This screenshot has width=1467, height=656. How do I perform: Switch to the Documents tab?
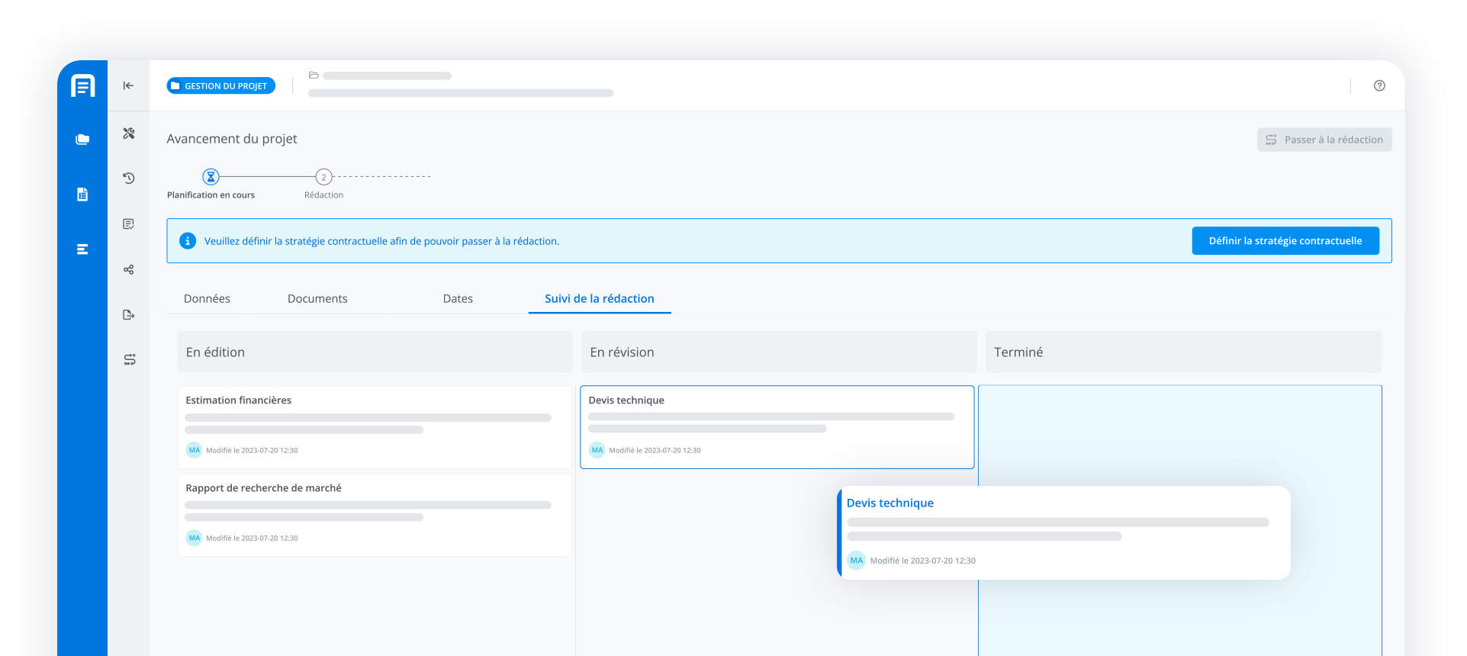coord(317,299)
